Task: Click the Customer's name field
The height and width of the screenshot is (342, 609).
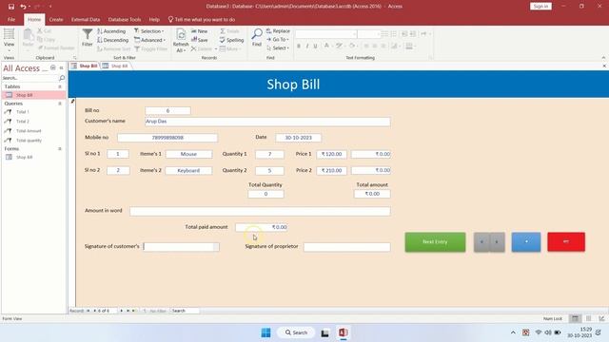Action: coord(267,122)
